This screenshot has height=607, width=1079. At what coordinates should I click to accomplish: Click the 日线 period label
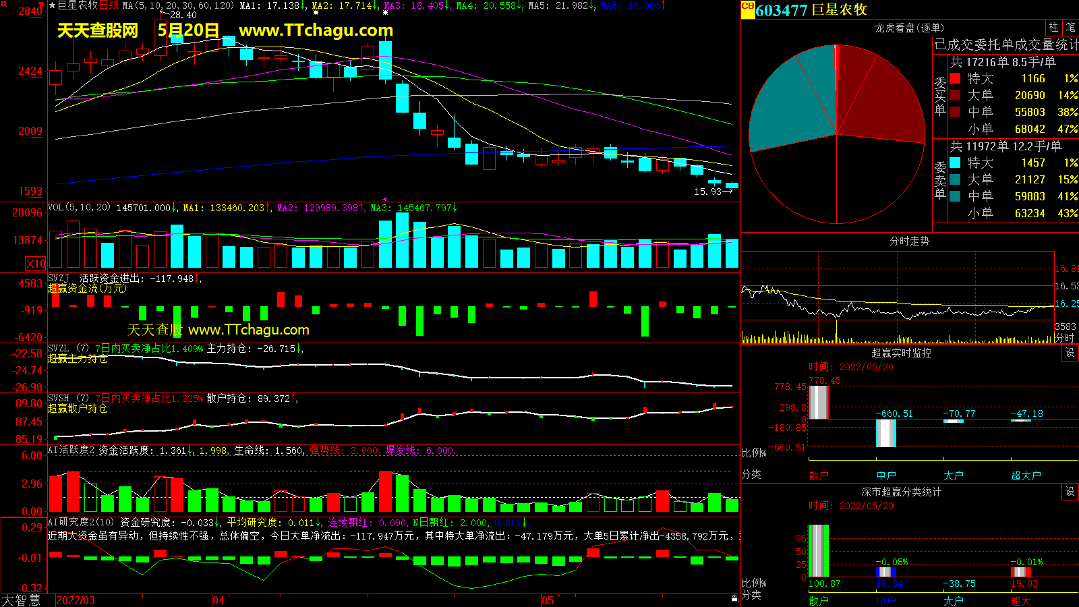[109, 5]
